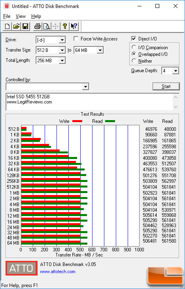Image resolution: width=185 pixels, height=289 pixels.
Task: Follow the www.attotech.com link
Action: click(x=58, y=272)
